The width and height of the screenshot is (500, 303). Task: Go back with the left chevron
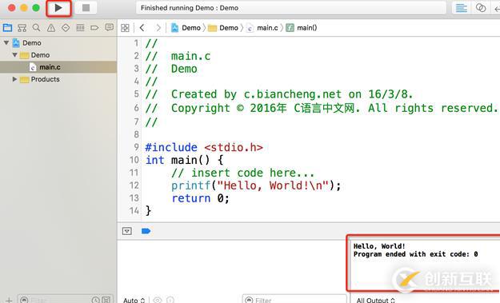pos(142,28)
